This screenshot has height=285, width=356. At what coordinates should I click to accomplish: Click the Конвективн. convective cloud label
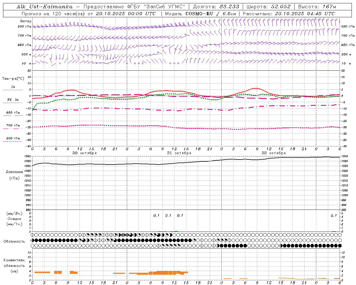click(x=14, y=260)
